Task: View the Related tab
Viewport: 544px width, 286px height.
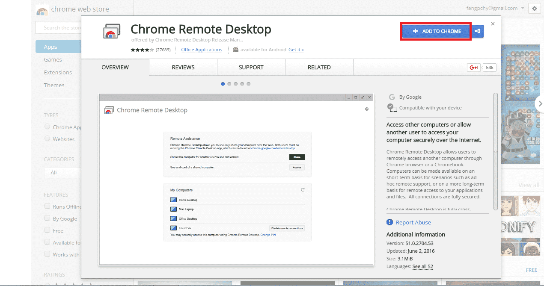Action: [319, 68]
